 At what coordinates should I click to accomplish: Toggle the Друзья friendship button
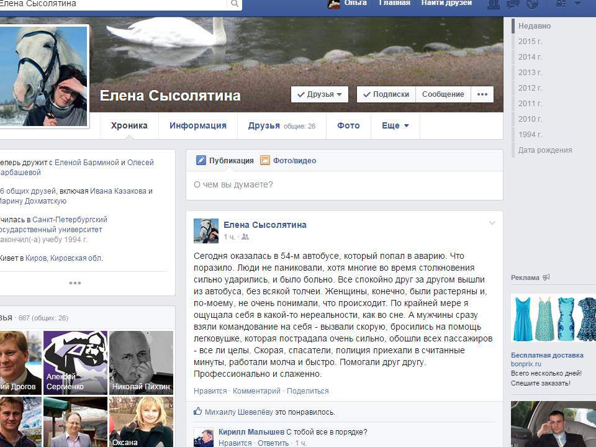(320, 94)
